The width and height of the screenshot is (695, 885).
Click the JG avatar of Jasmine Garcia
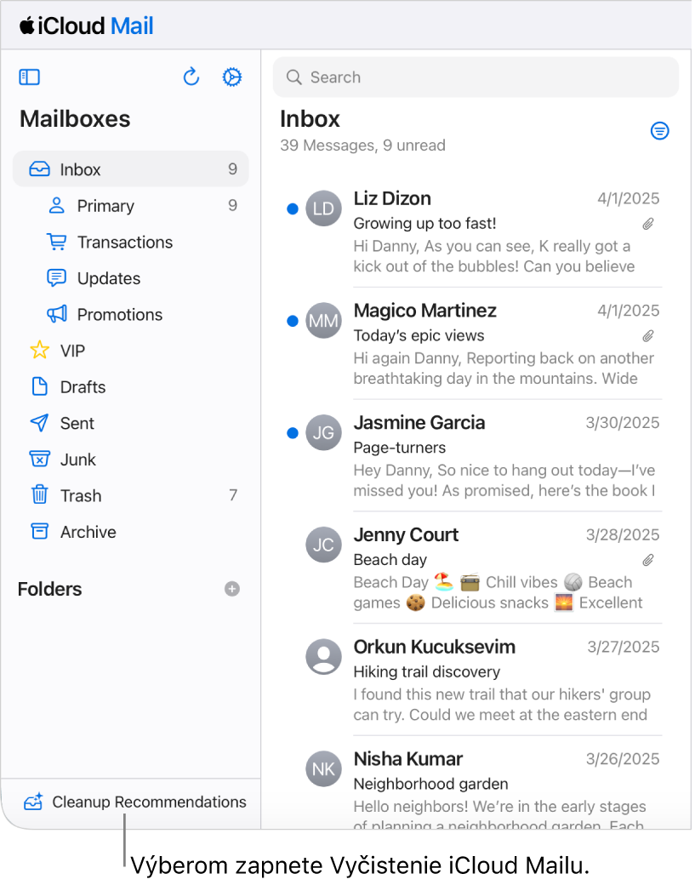pos(324,433)
